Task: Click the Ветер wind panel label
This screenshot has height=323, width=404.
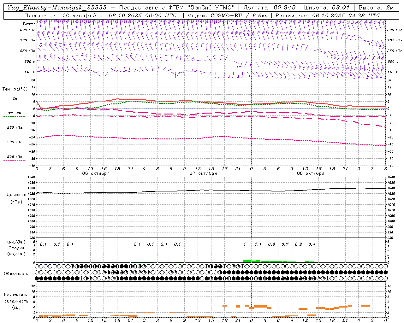Action: coord(29,24)
